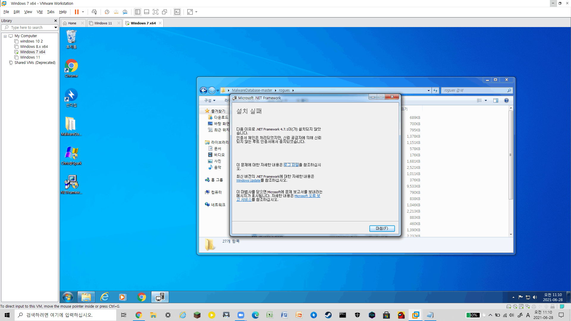Viewport: 571px width, 321px height.
Task: Pause the VM with the orange suspend icon
Action: click(x=76, y=12)
